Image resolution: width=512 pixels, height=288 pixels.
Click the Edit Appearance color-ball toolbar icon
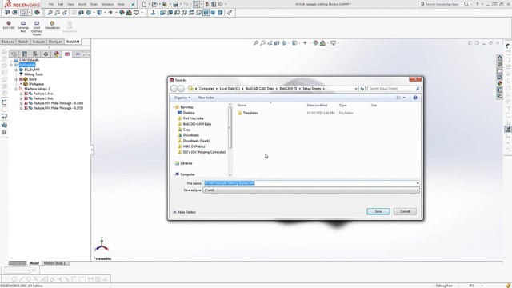pos(122,13)
